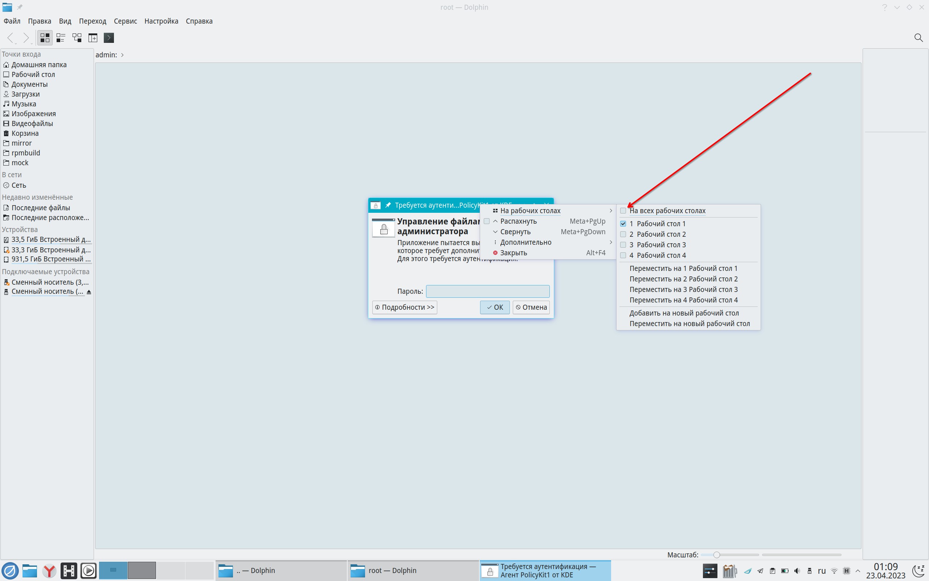Adjust the Масштаб zoom slider

(x=716, y=555)
